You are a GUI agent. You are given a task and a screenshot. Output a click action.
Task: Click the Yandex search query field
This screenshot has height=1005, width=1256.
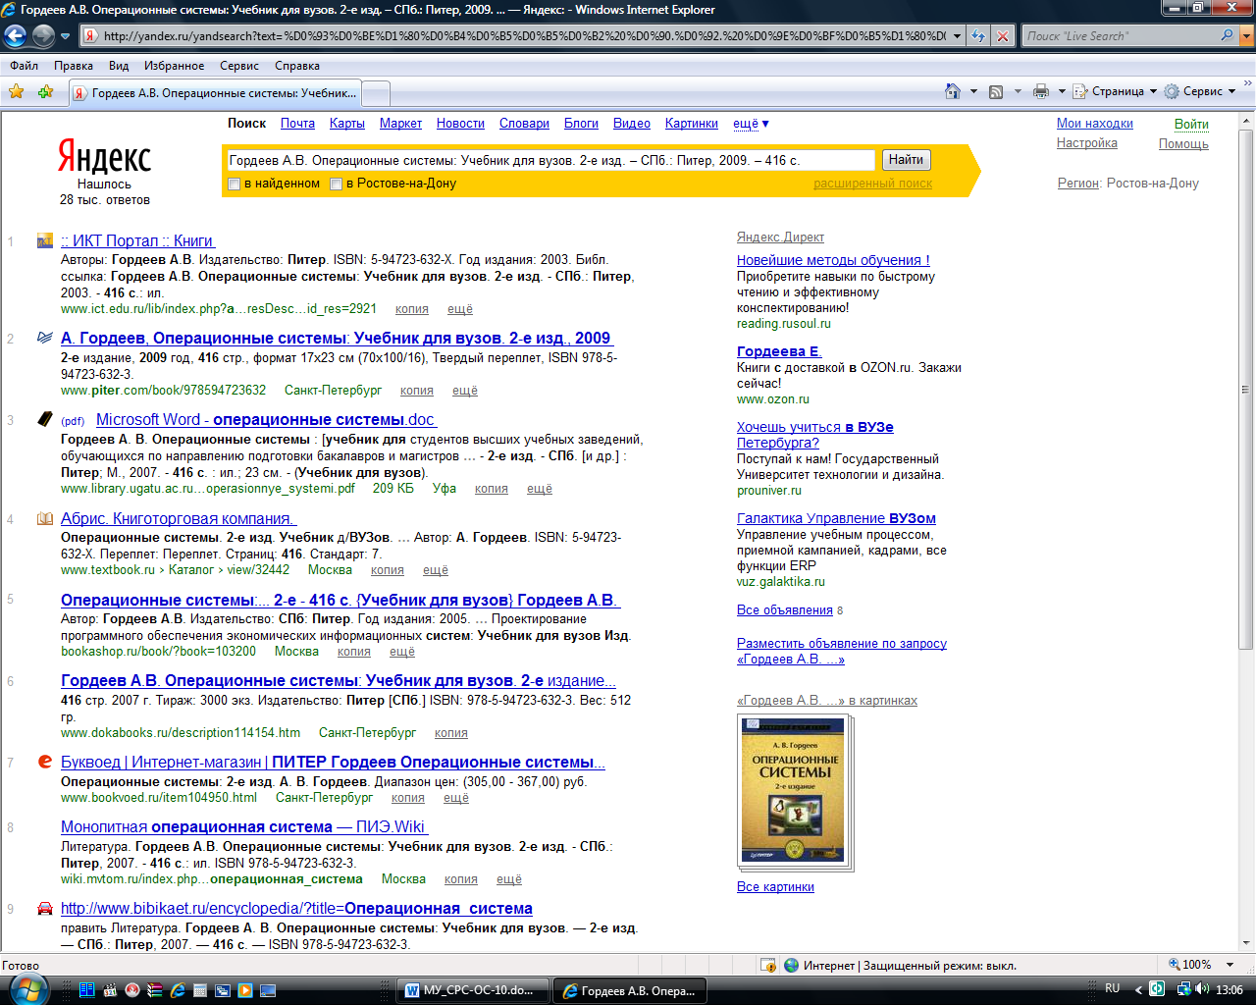pyautogui.click(x=549, y=160)
